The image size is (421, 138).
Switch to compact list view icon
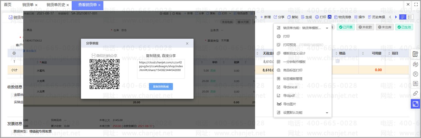click(x=403, y=17)
